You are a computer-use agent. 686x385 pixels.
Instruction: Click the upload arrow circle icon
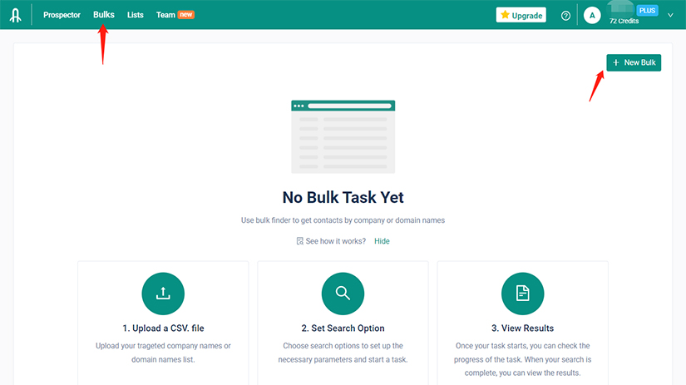(163, 293)
